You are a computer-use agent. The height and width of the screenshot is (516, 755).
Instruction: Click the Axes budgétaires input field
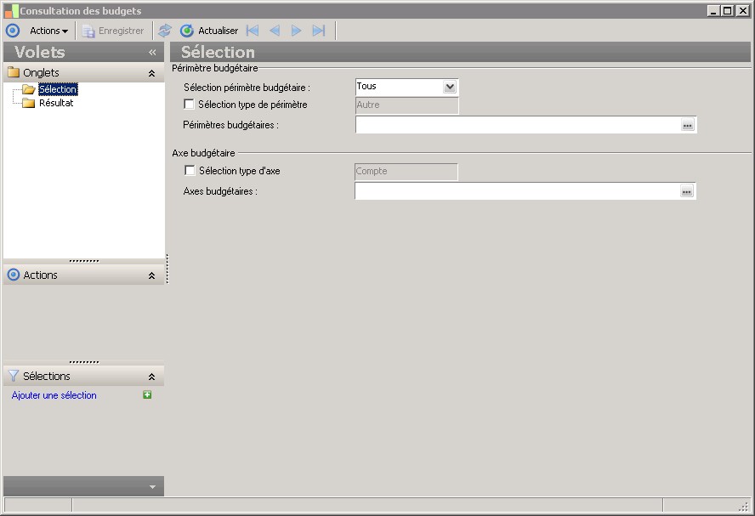(x=517, y=191)
